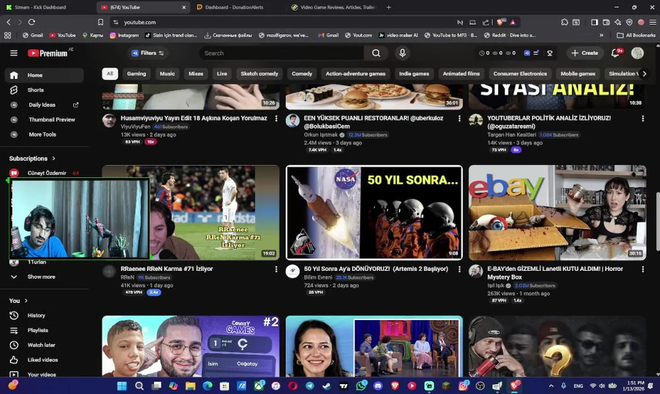Toggle the browser sidebar panel icon

pos(594,22)
